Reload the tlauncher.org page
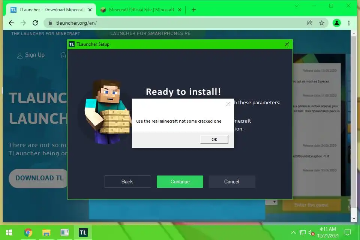The image size is (360, 240). click(35, 23)
